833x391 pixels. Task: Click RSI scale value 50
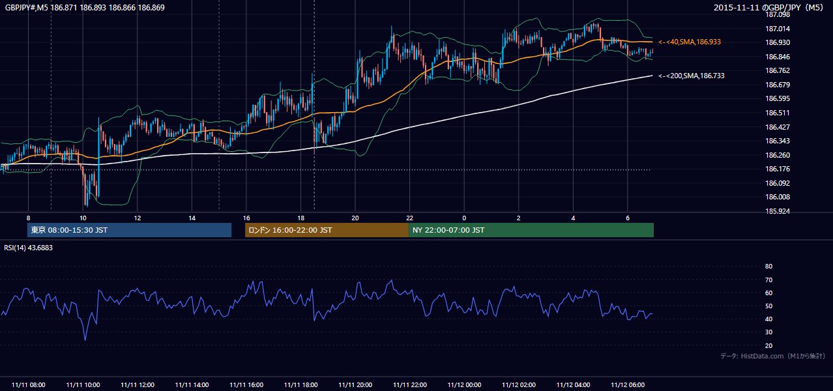click(769, 306)
